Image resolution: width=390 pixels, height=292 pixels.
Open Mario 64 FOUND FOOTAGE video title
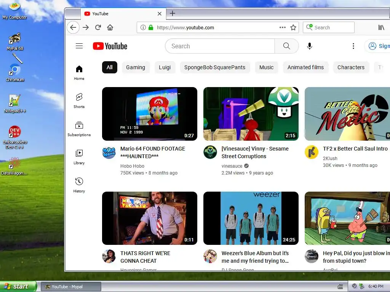153,152
